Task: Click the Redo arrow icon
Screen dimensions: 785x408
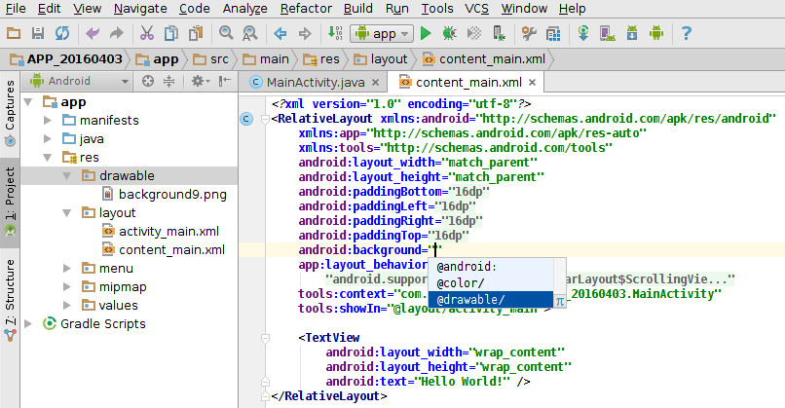Action: pyautogui.click(x=117, y=33)
